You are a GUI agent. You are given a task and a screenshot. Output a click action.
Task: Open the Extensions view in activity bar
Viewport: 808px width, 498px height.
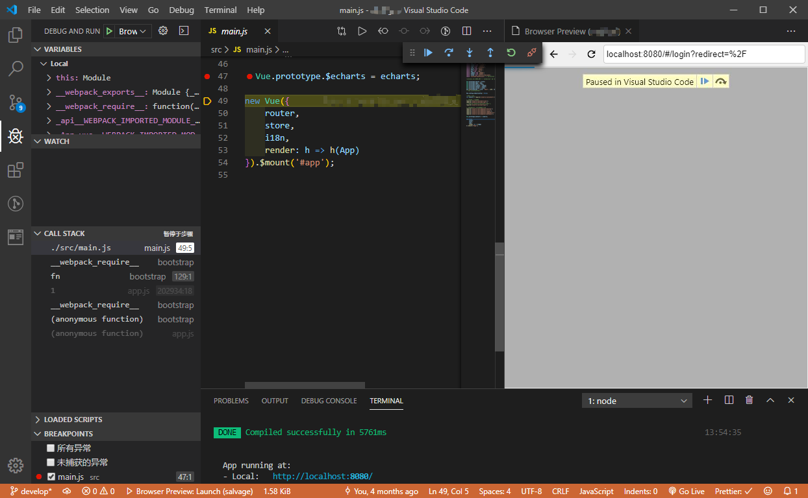[16, 170]
